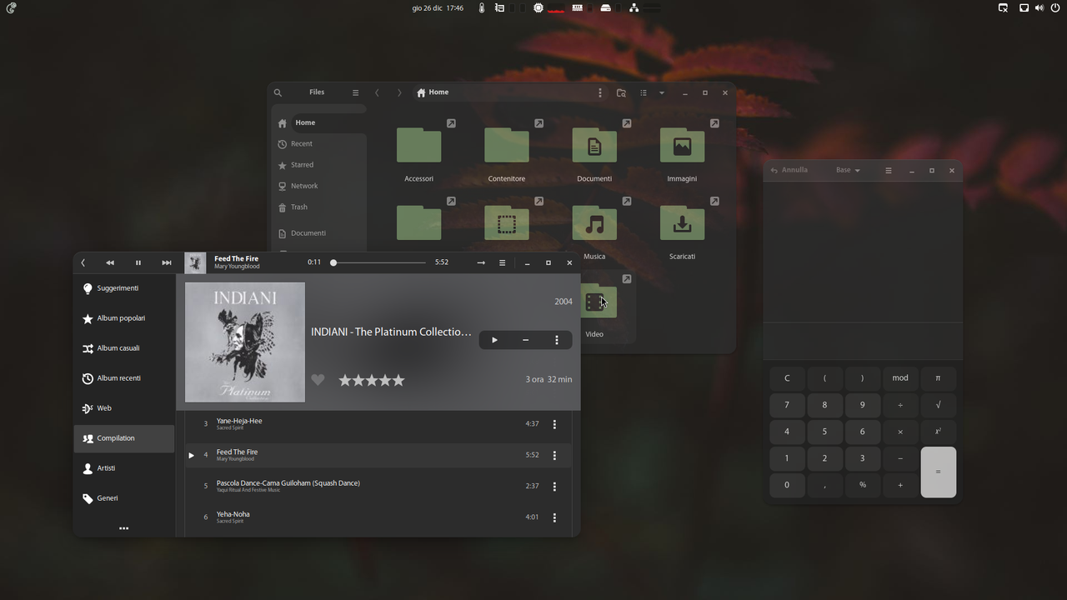Open the system power menu in top bar

1055,7
